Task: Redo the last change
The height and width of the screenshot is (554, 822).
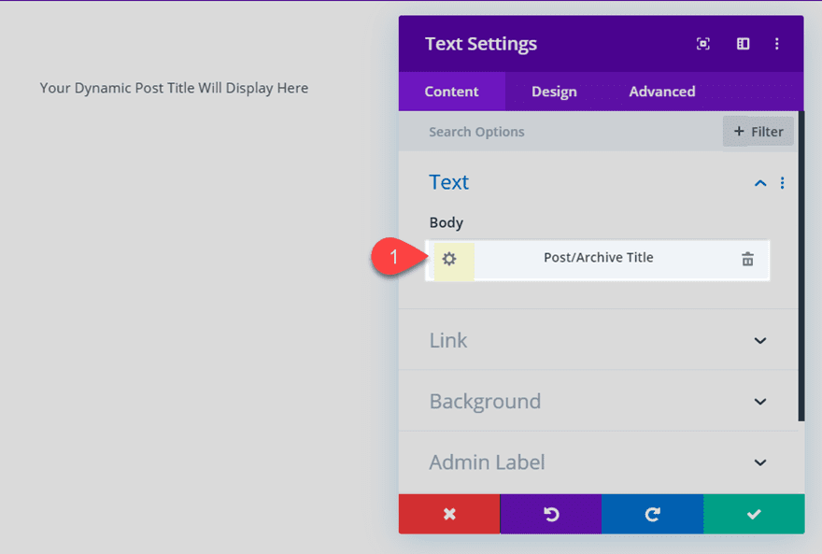Action: coord(652,514)
